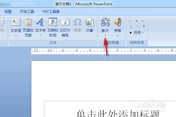Open the 声音 dropdown arrow
Viewport: 176px width, 117px height.
[118, 35]
